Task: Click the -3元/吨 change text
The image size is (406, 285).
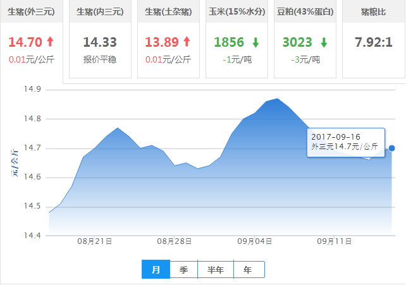Action: pyautogui.click(x=305, y=60)
